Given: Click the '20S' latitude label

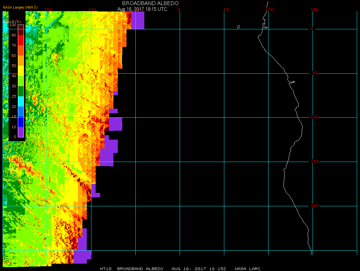Looking at the screenshot, I should pos(315,206).
